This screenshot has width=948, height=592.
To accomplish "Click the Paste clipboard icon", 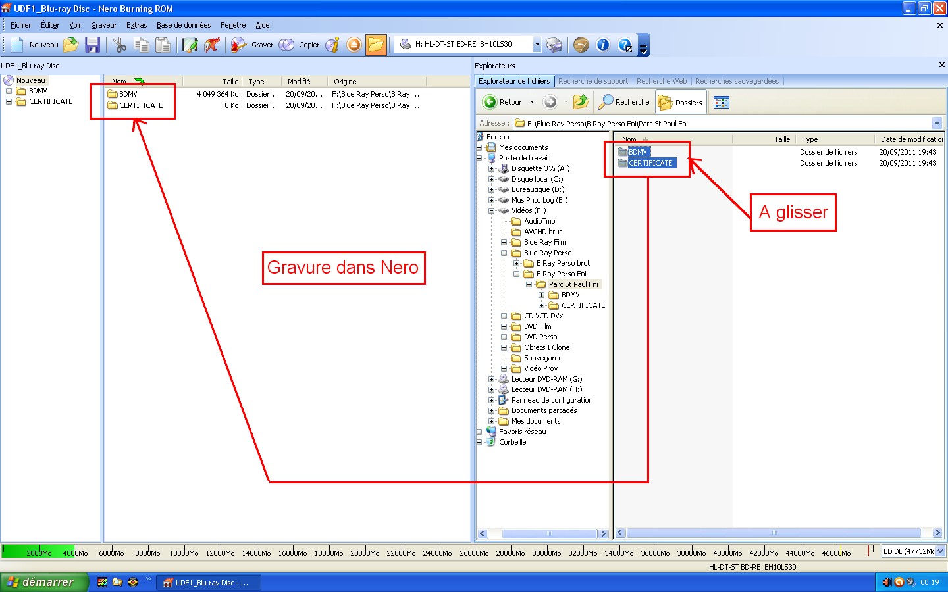I will click(x=163, y=45).
